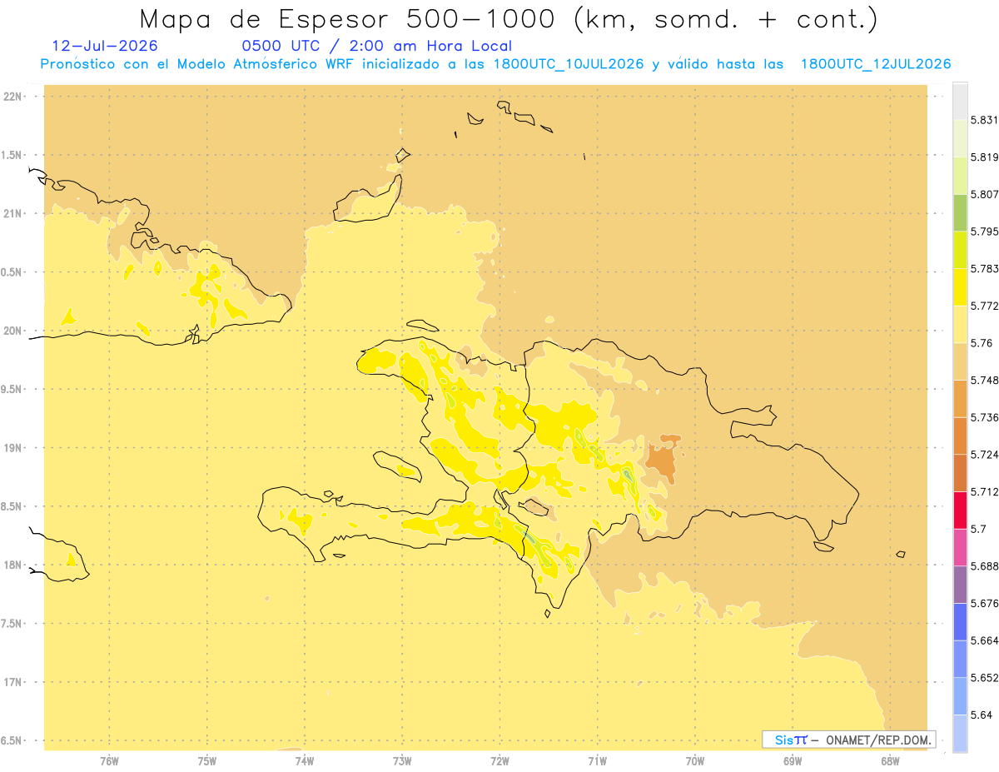Screen dimensions: 999x772
Task: Pick the red swatch between 5.7 and 5.712
Action: 960,510
